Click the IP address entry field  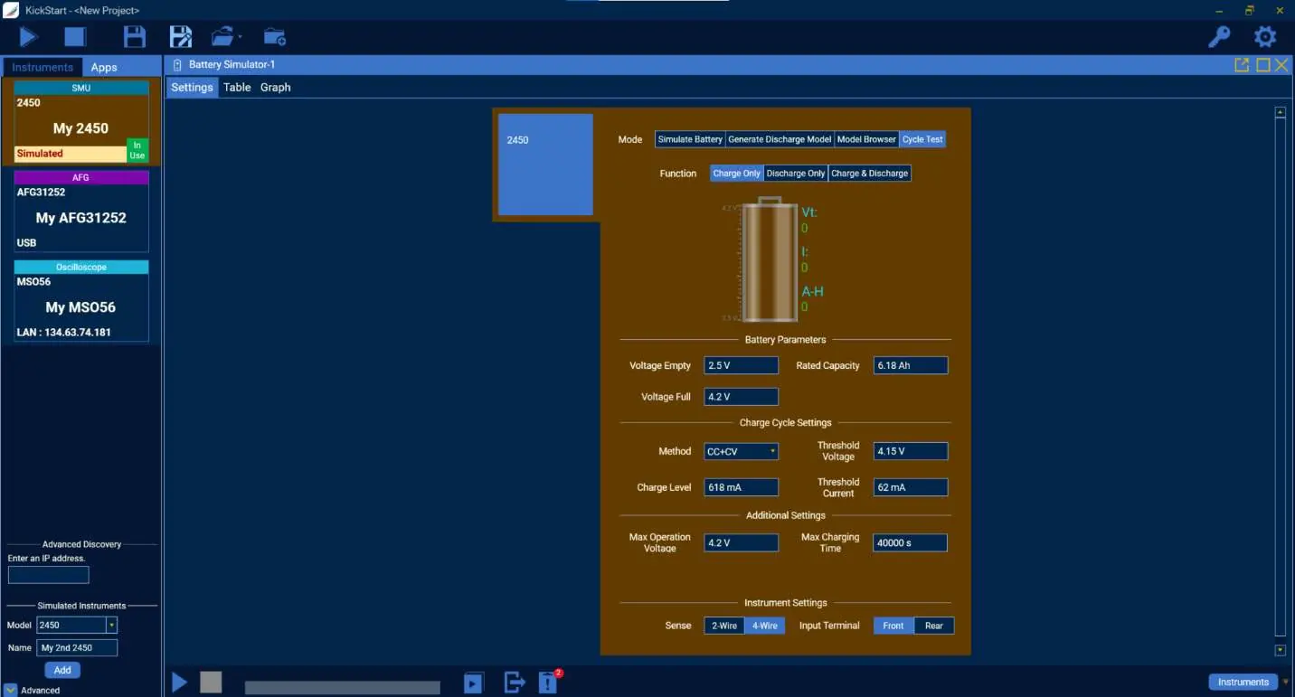pyautogui.click(x=49, y=575)
